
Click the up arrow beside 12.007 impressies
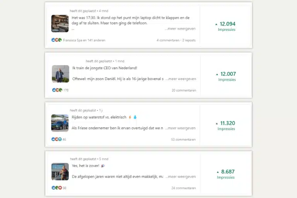(217, 74)
